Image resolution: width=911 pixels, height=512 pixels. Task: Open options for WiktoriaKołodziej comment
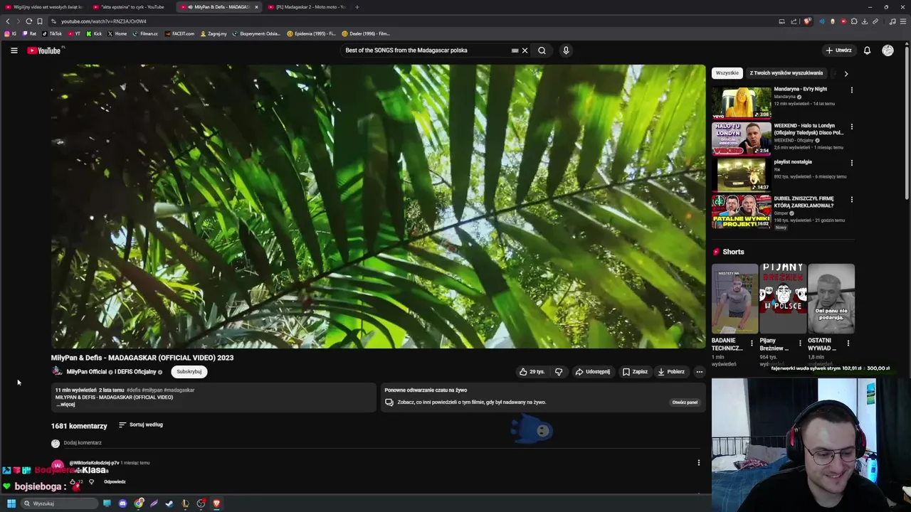pos(699,462)
